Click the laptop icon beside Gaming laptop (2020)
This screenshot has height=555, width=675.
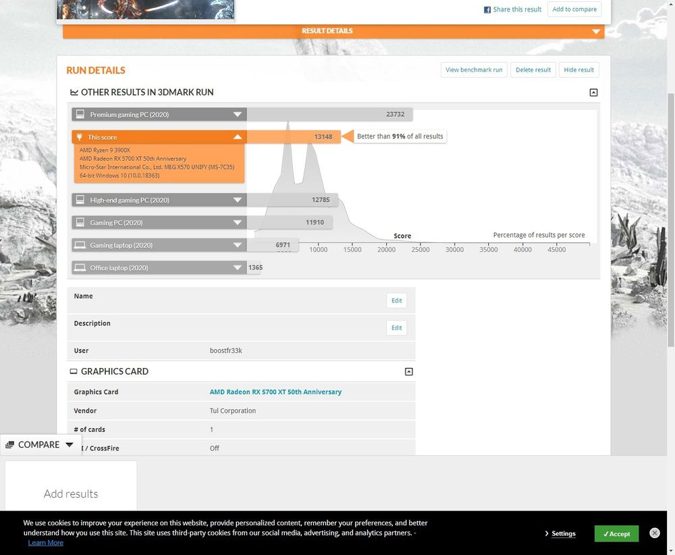click(x=80, y=245)
